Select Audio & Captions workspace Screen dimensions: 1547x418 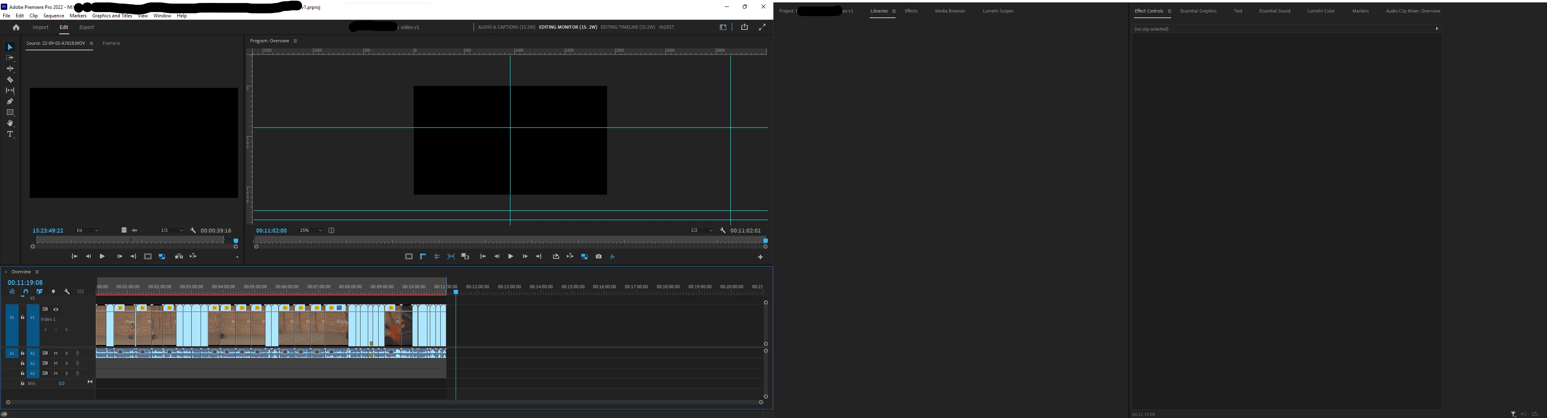click(507, 27)
